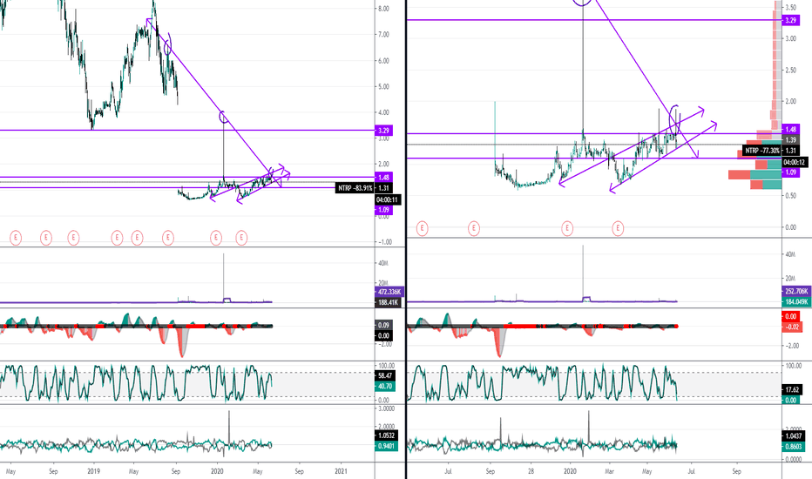Select the NTRP -83.91% symbol label
The image size is (812, 479).
(355, 188)
